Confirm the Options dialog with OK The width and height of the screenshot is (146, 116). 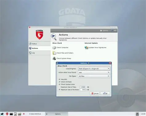click(x=105, y=93)
